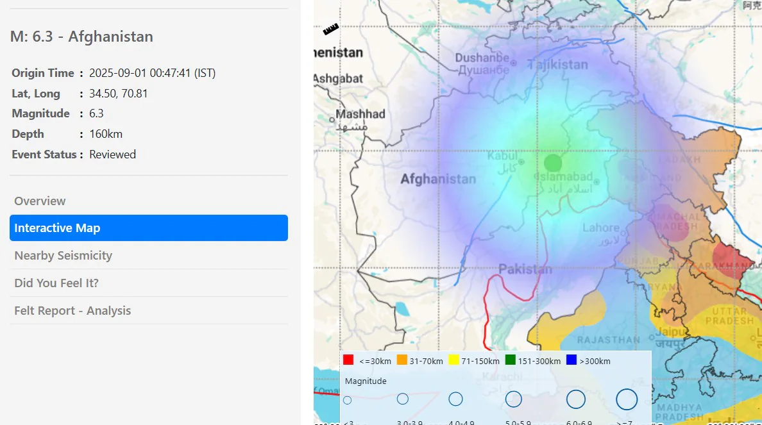Click the coordinates value 34.50, 70.81
The image size is (762, 425).
click(118, 93)
